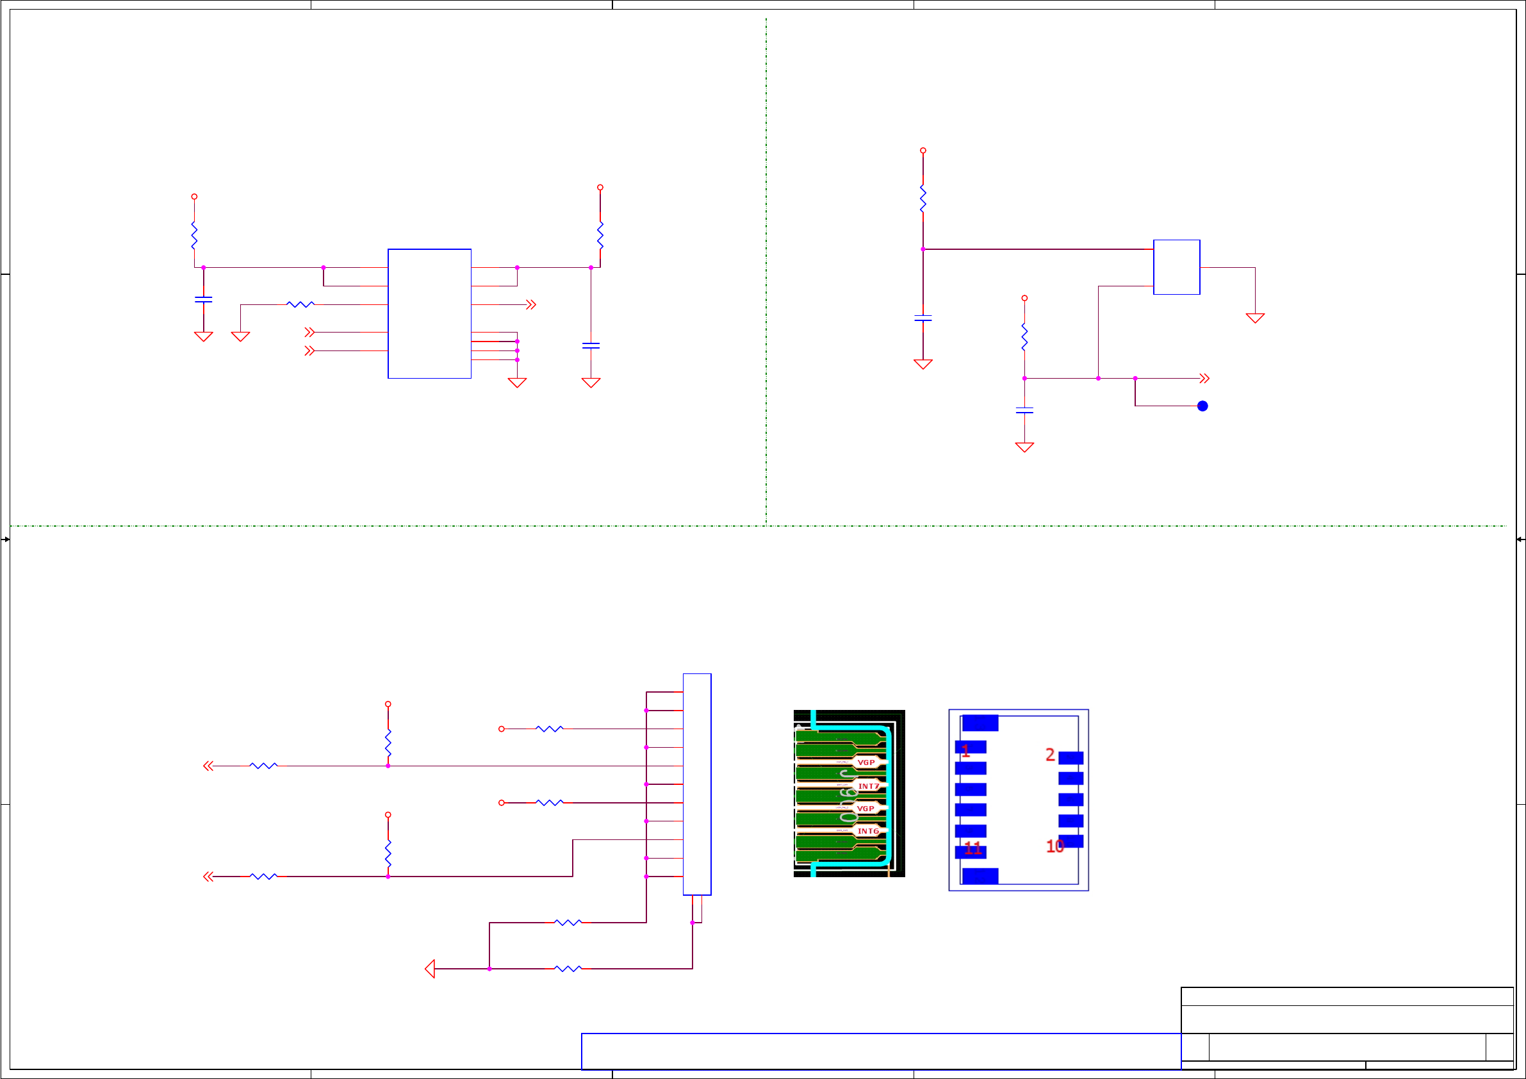Click the large top mounting pad of footprint
1526x1079 pixels.
[x=980, y=723]
